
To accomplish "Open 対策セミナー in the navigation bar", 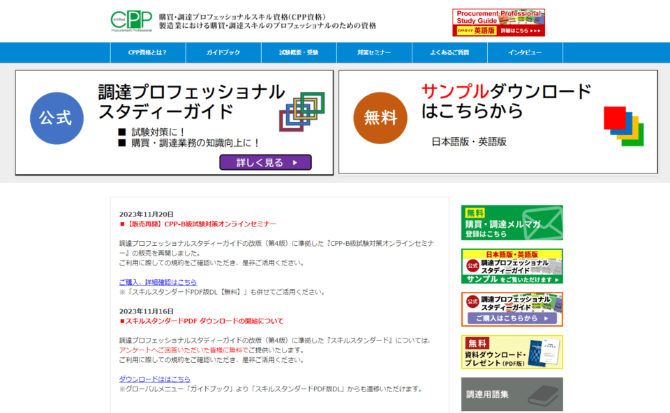I will coord(374,53).
